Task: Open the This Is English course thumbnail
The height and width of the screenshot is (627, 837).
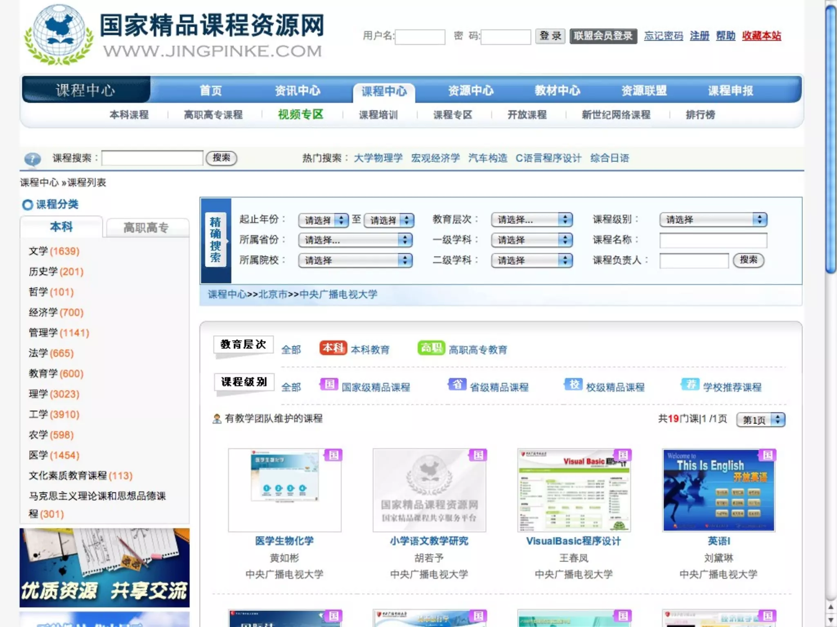Action: [718, 490]
